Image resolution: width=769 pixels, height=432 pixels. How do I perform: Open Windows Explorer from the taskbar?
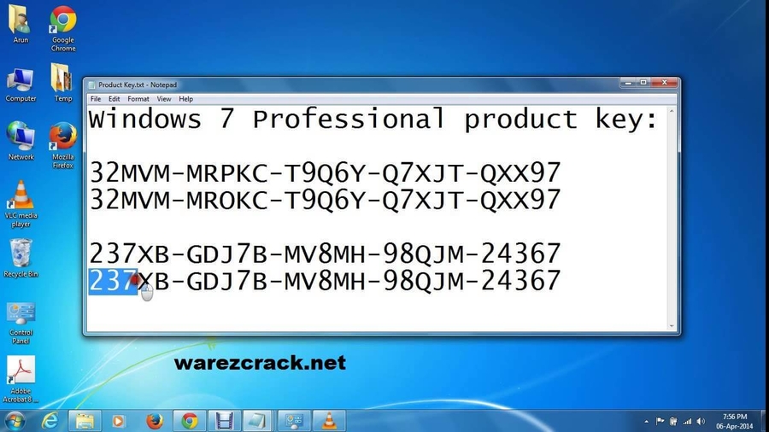pyautogui.click(x=85, y=420)
